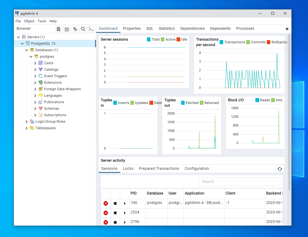The height and width of the screenshot is (237, 308).
Task: Switch to the Statistics tab
Action: pyautogui.click(x=167, y=29)
